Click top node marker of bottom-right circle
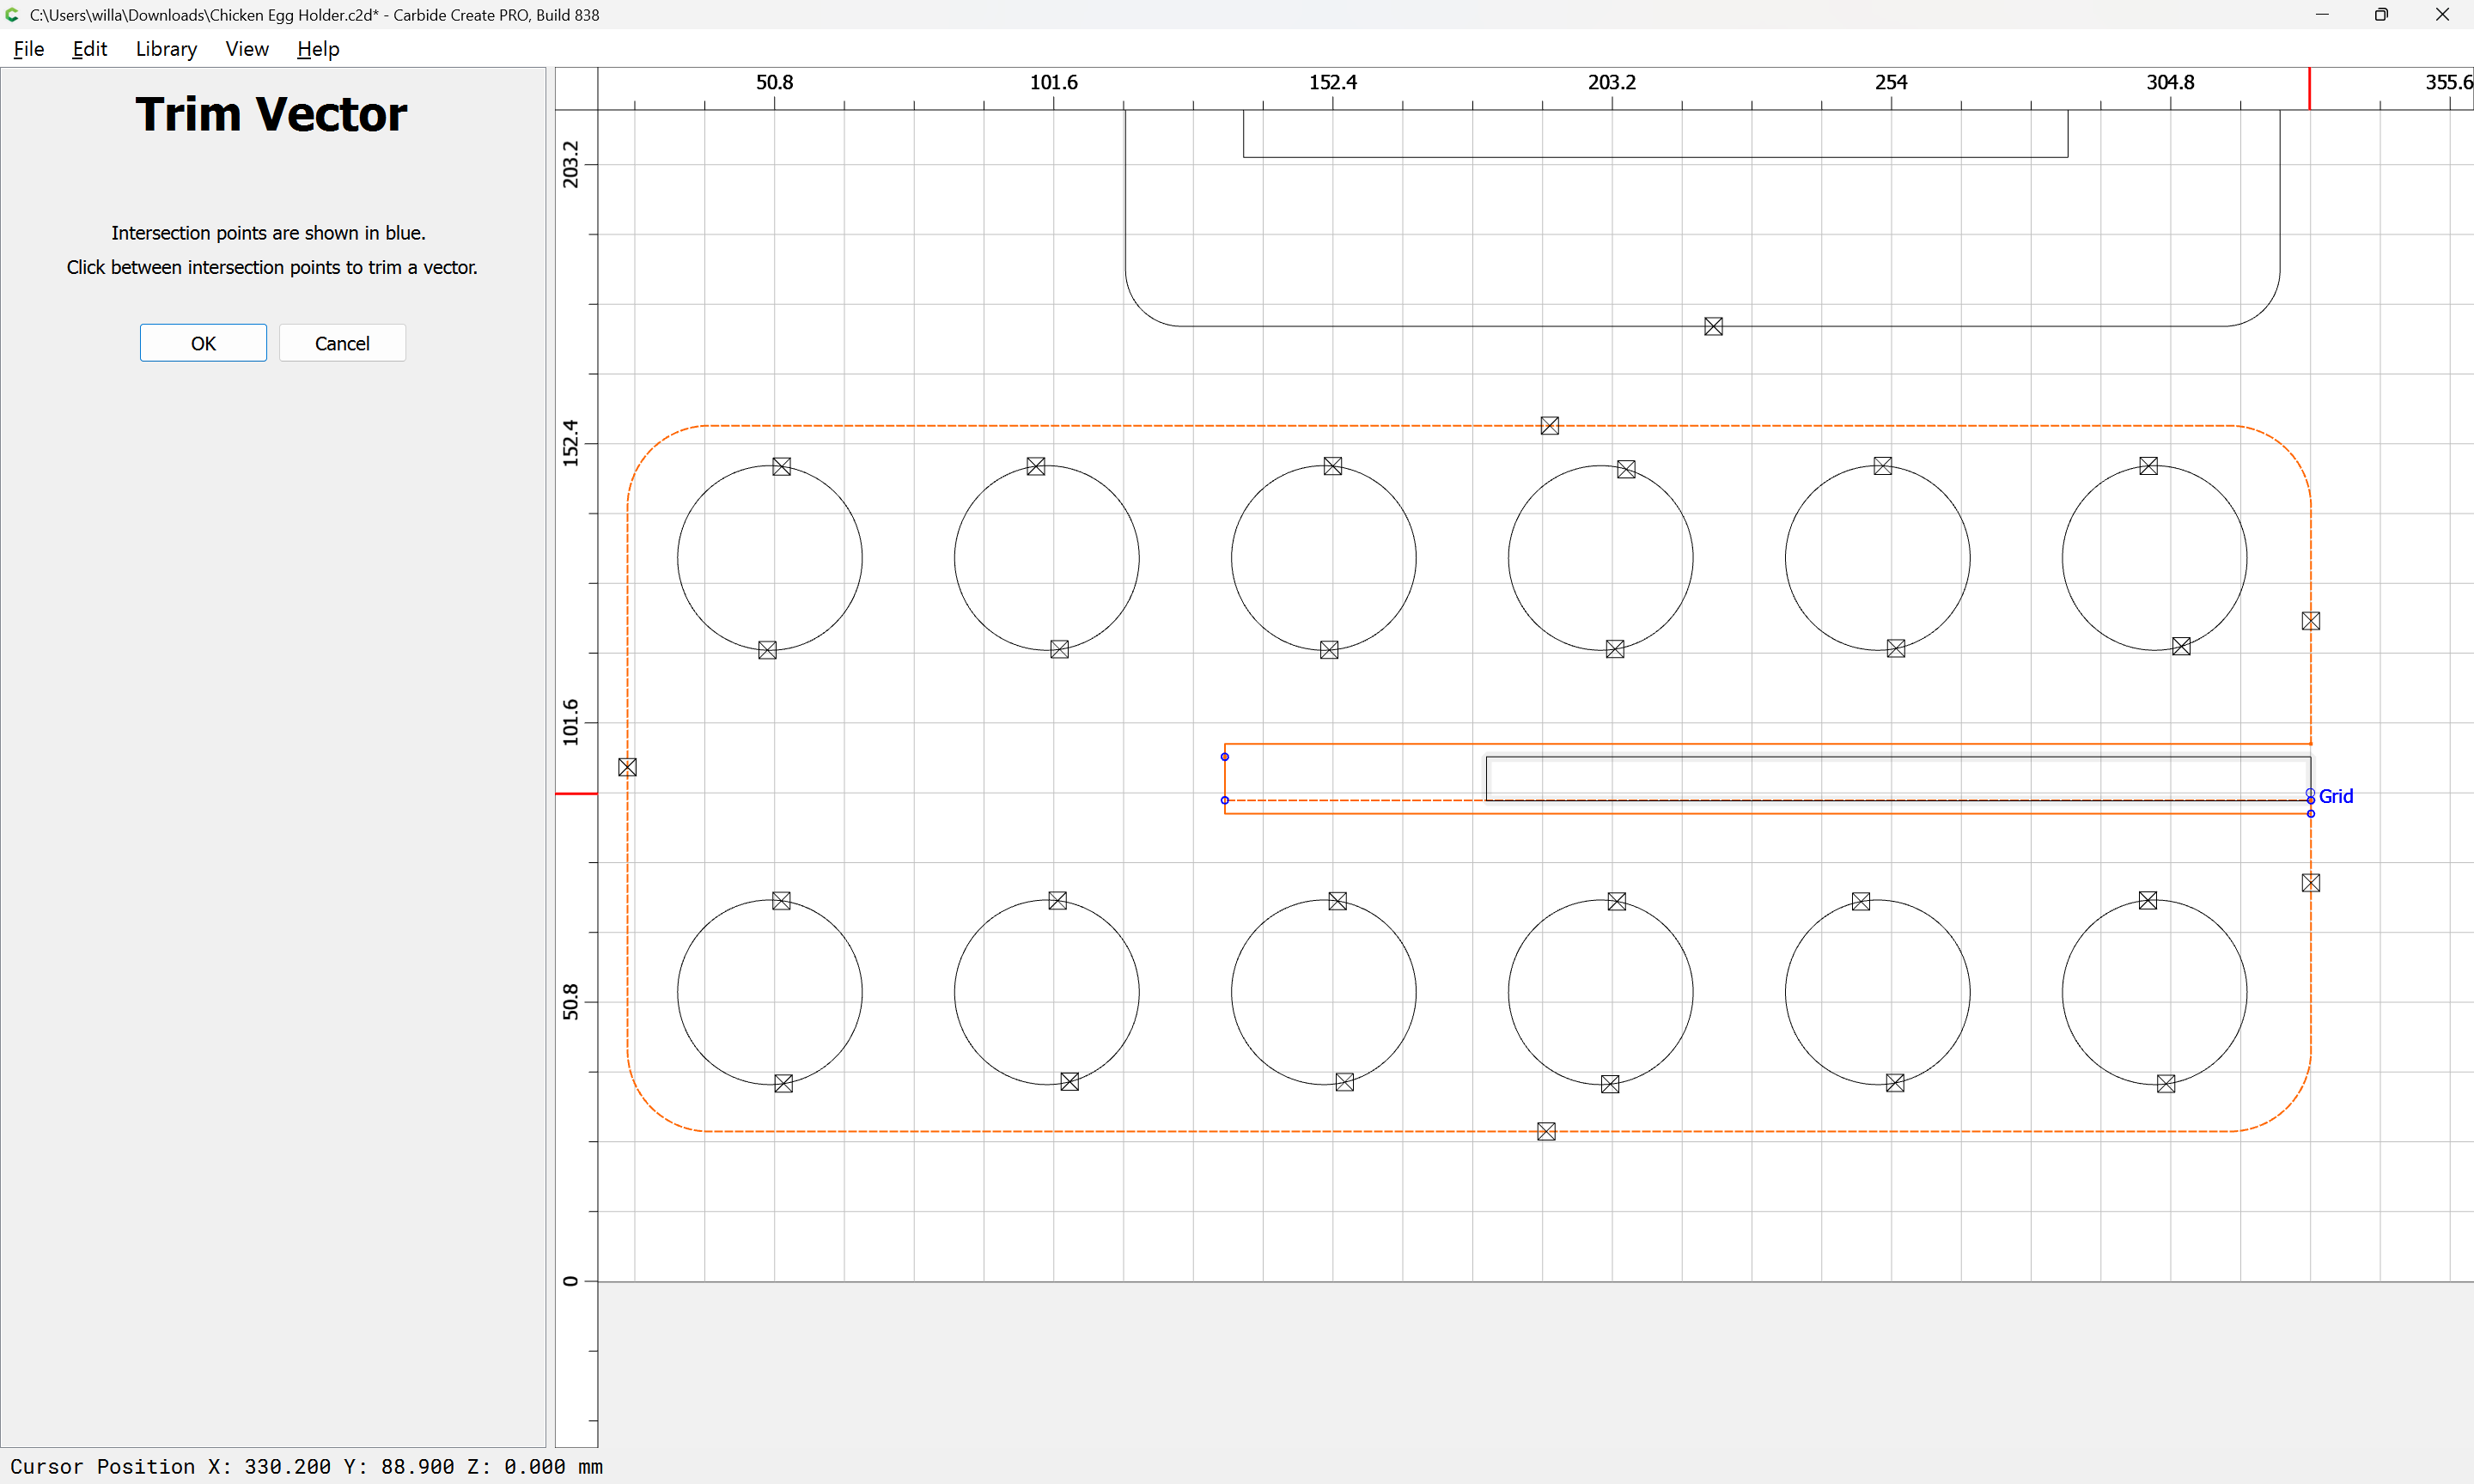Screen dimensions: 2474x1484 tap(2147, 901)
